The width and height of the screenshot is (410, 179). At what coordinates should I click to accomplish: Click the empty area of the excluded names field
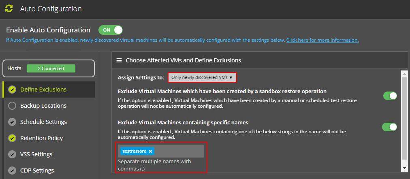pos(178,151)
